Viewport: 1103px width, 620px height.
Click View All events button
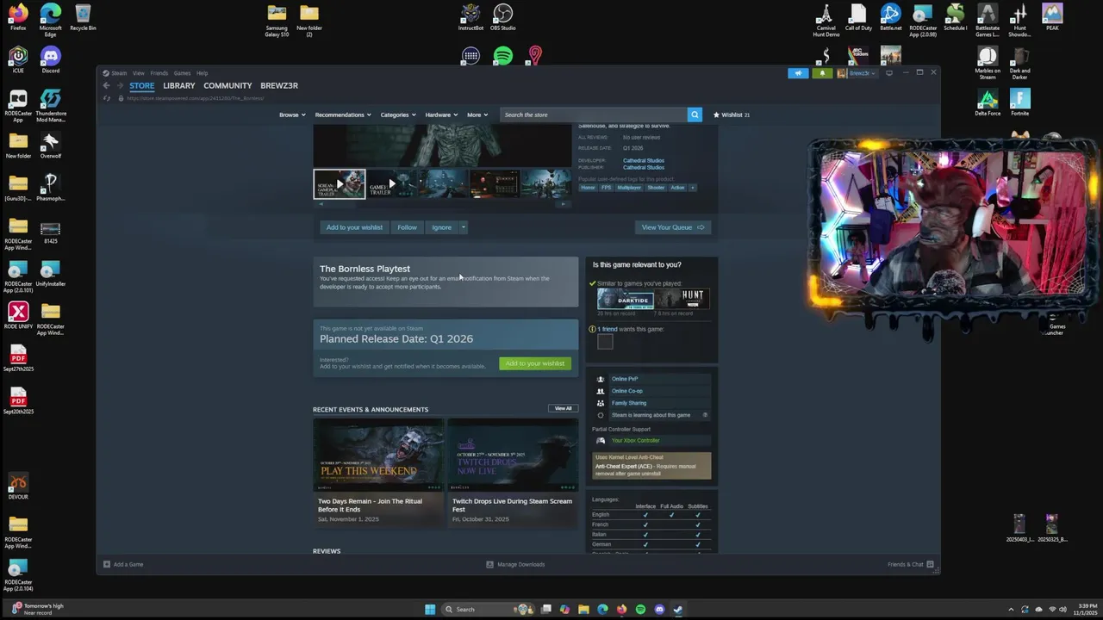(x=563, y=408)
